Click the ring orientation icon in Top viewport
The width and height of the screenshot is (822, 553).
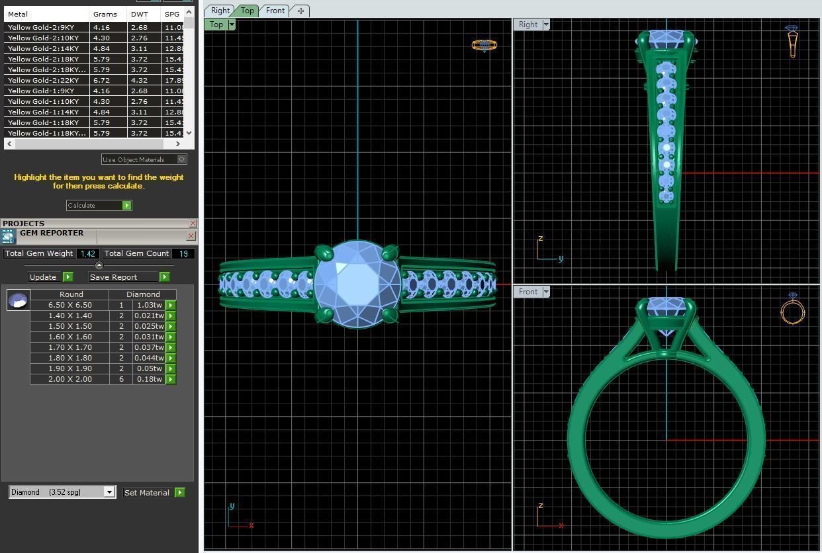pyautogui.click(x=484, y=45)
